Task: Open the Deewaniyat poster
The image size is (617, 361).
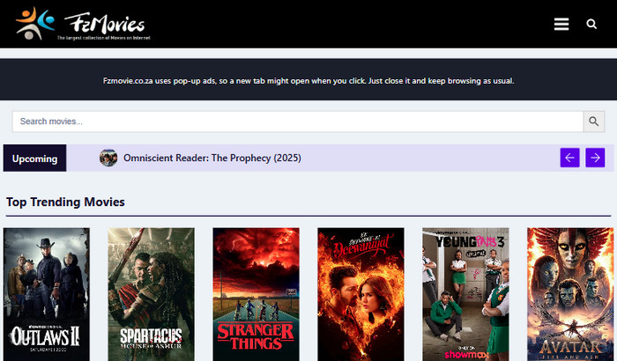Action: click(x=361, y=294)
